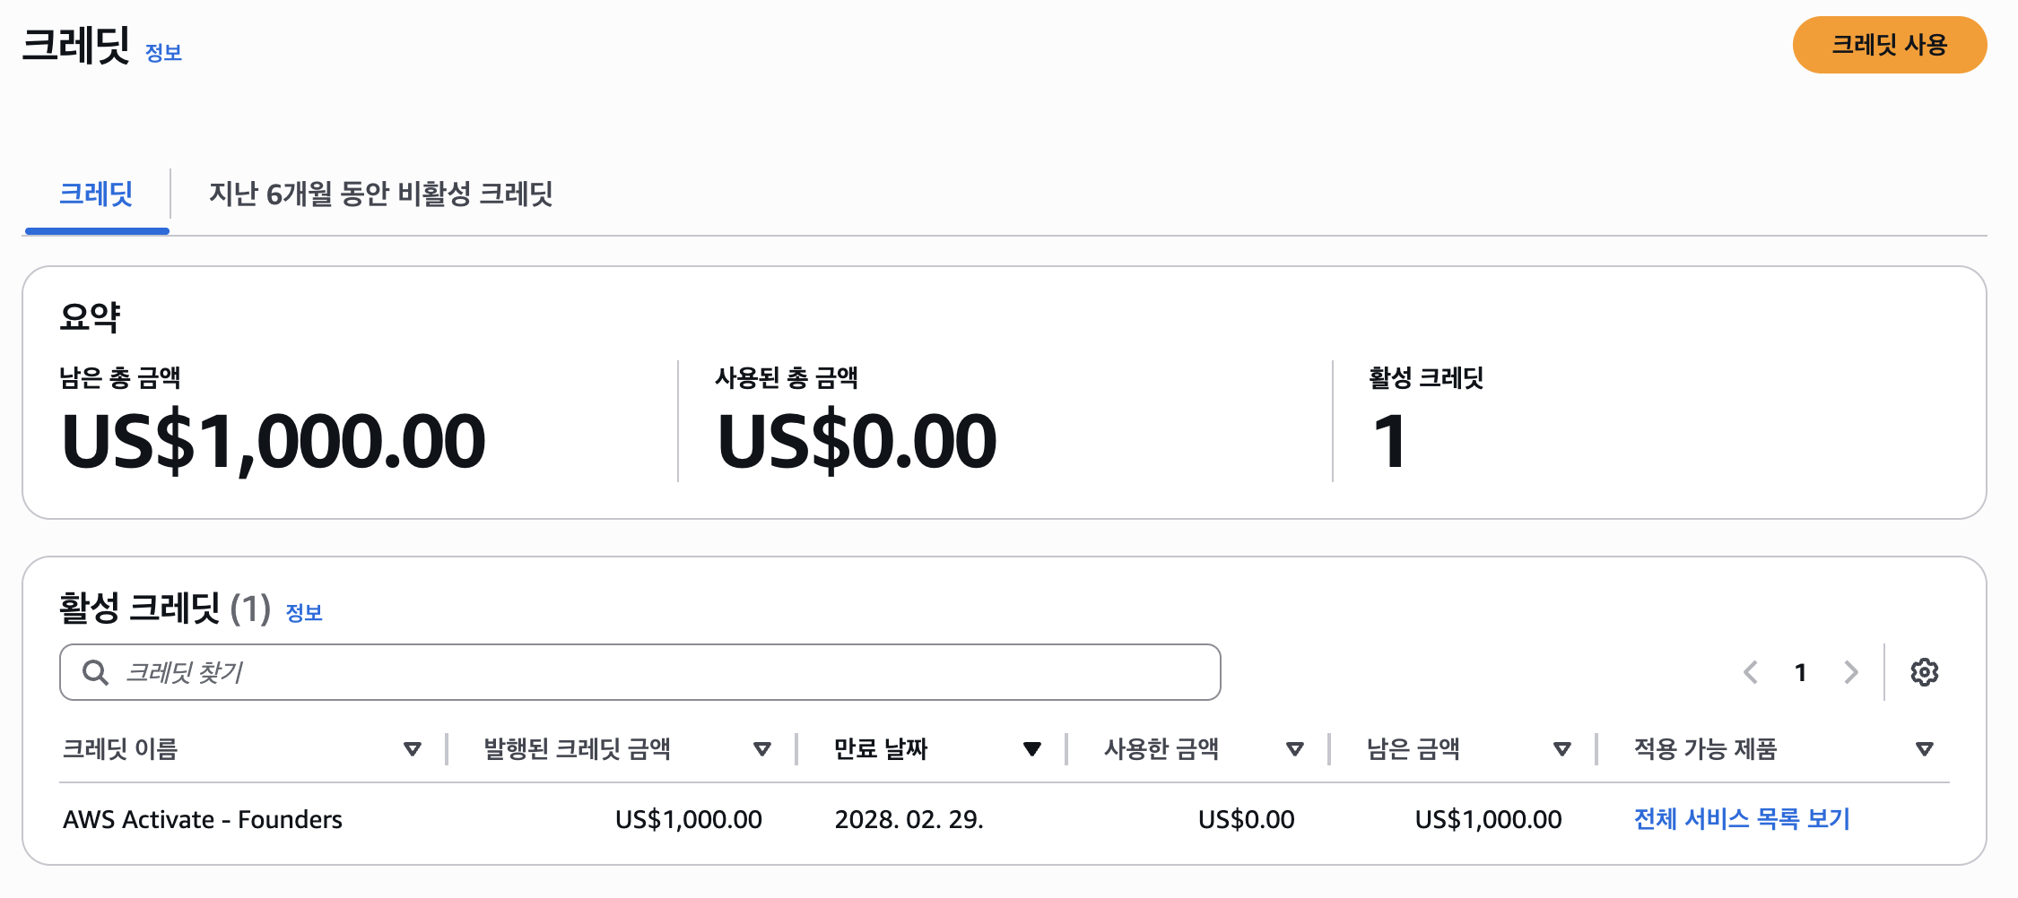Click divider between 크레딧 이름 and 발행된 크레딧 금액
2018x898 pixels.
point(447,749)
